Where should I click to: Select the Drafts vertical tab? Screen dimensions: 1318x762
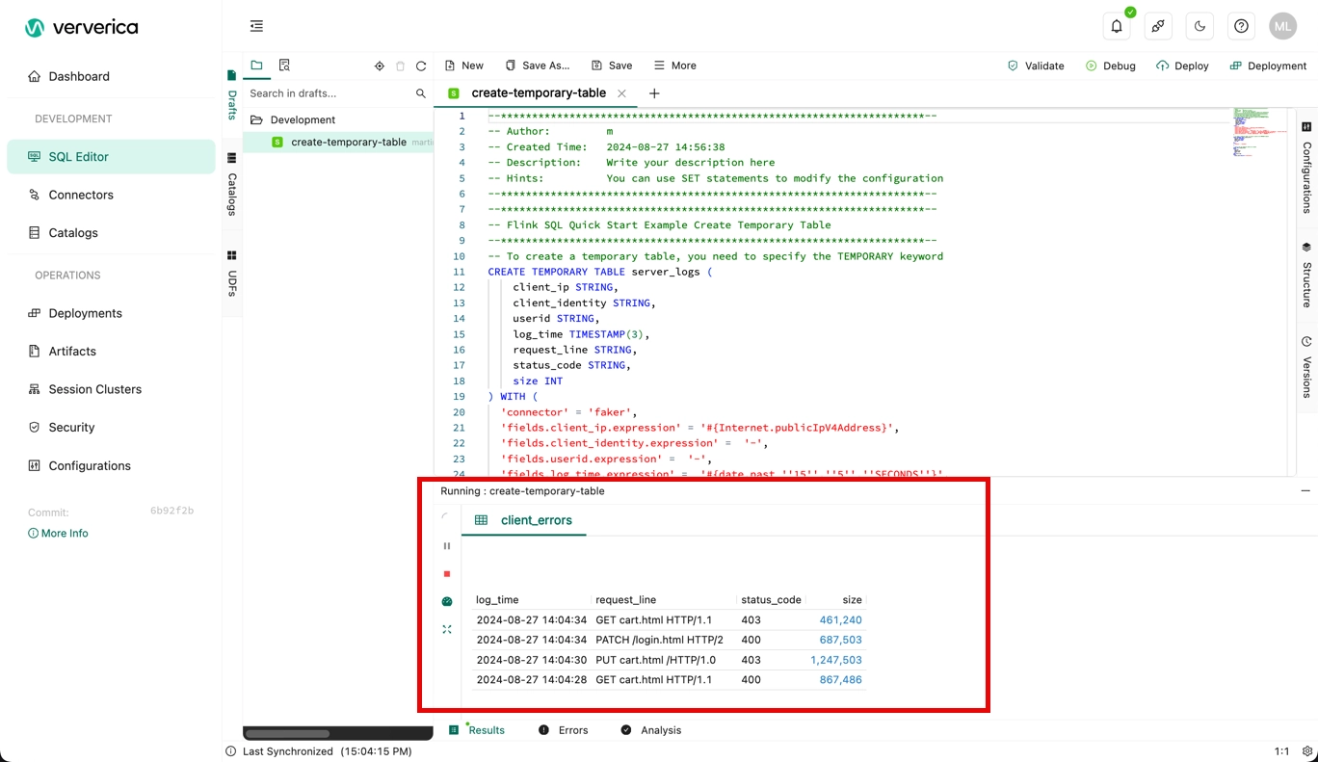click(x=232, y=95)
